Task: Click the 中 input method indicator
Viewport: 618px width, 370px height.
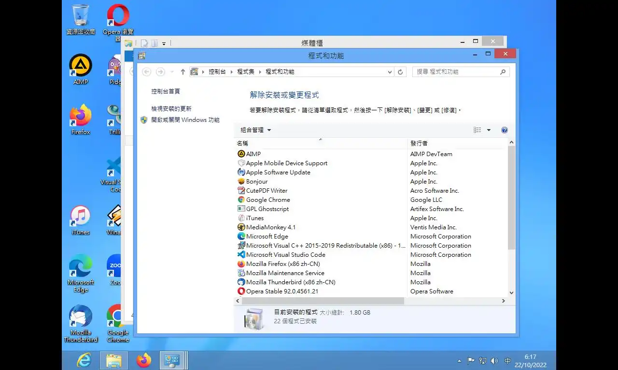Action: click(507, 361)
